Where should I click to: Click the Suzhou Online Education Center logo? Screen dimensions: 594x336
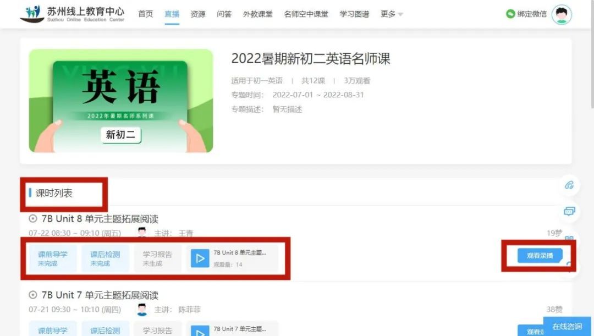click(72, 14)
